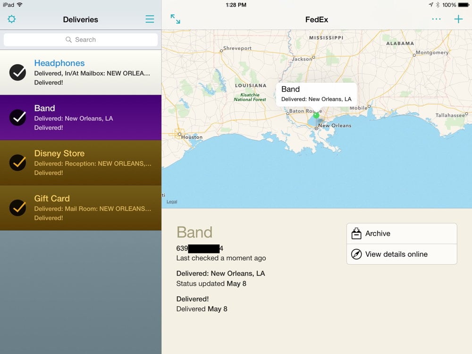
Task: Tap the location services arrow icon
Action: coord(431,5)
